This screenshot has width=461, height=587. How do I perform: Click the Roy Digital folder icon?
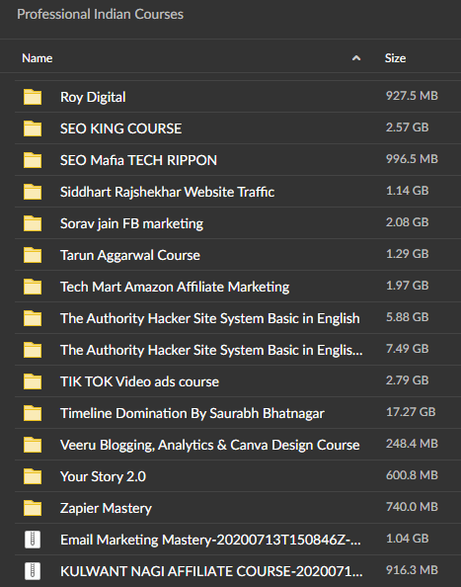33,97
